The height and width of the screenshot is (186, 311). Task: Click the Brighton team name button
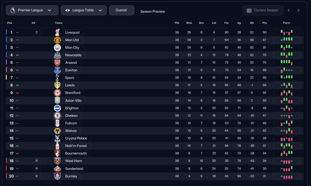click(72, 108)
